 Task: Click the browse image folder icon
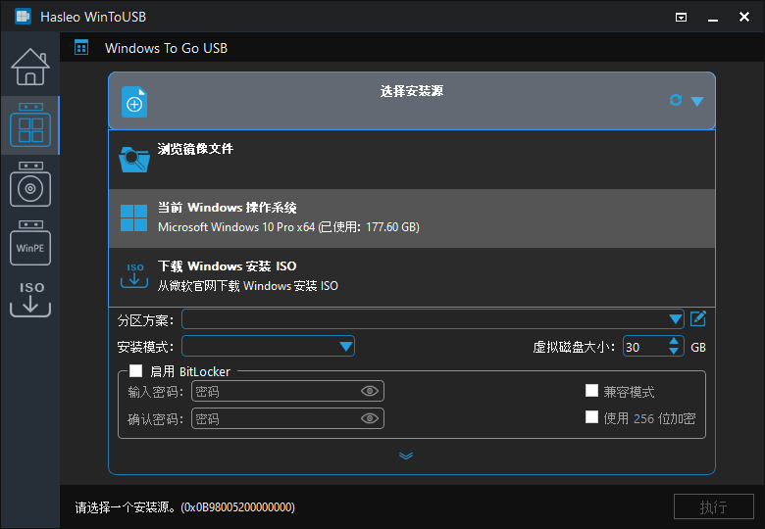pos(134,160)
